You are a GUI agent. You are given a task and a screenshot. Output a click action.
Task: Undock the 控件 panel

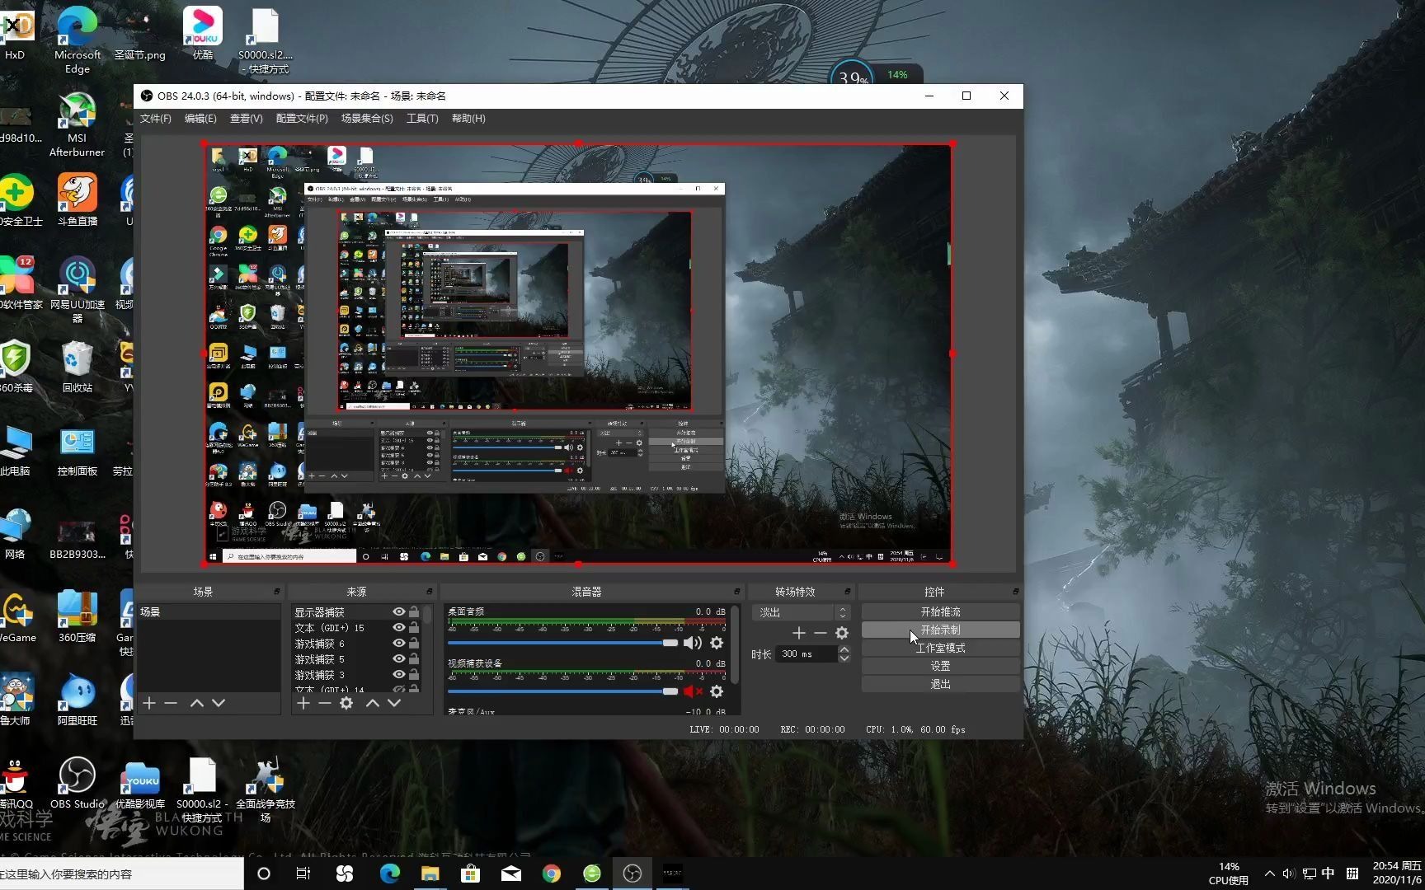(1016, 592)
